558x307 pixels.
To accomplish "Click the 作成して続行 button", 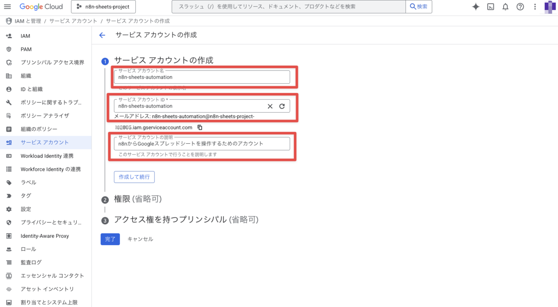I will point(134,177).
